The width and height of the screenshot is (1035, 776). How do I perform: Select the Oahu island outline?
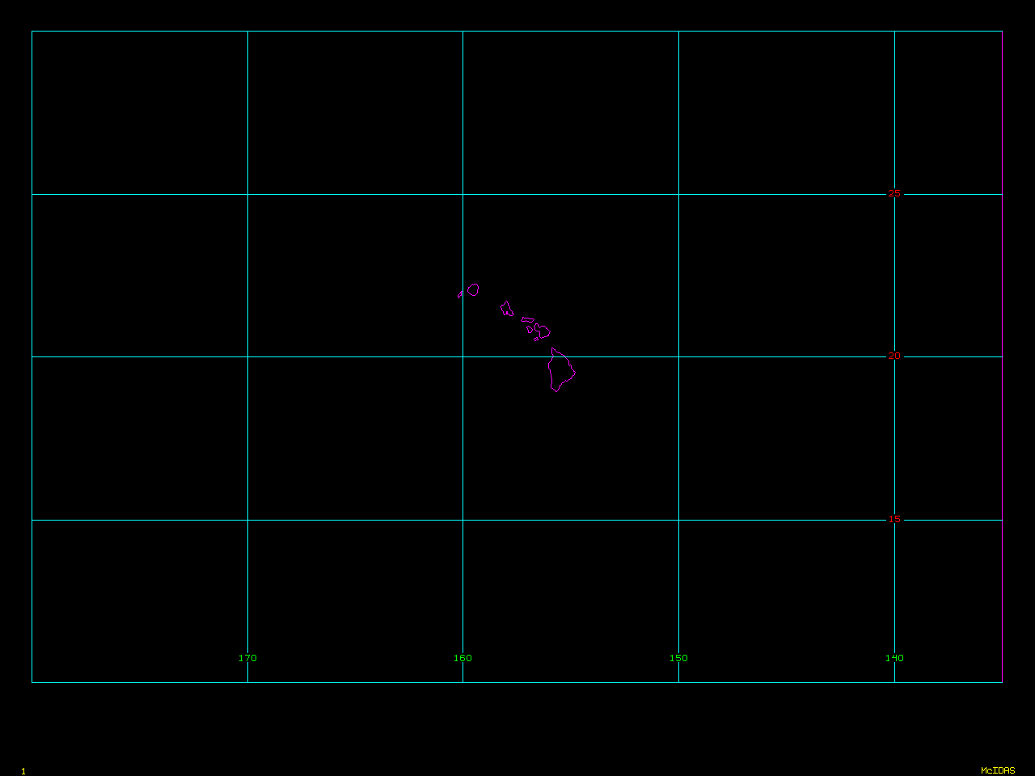point(507,308)
